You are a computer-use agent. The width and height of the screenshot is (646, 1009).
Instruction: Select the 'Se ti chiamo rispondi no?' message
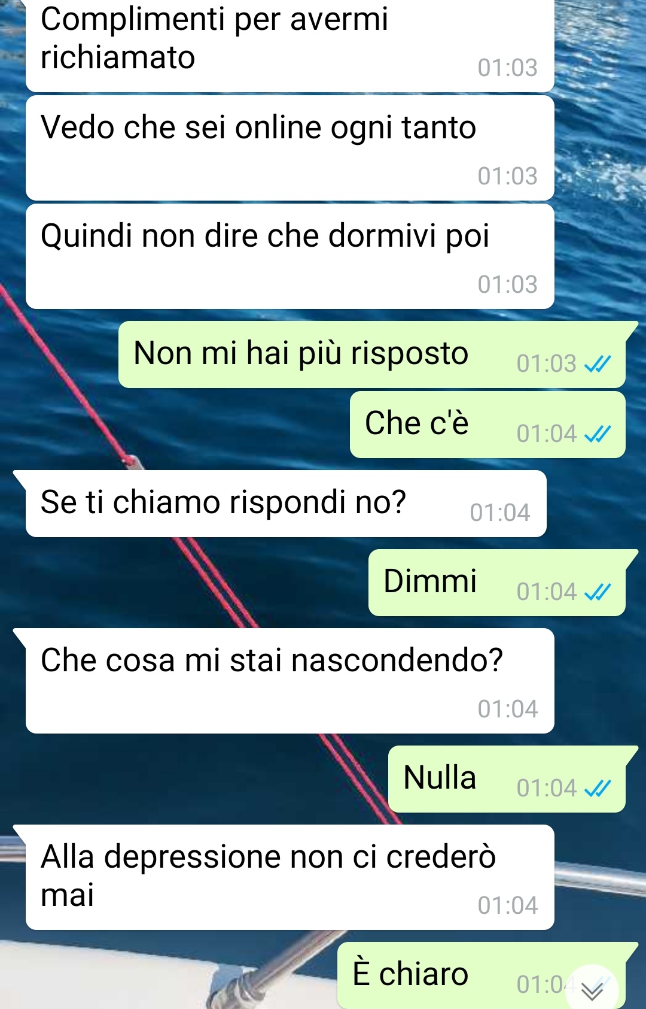(x=286, y=504)
